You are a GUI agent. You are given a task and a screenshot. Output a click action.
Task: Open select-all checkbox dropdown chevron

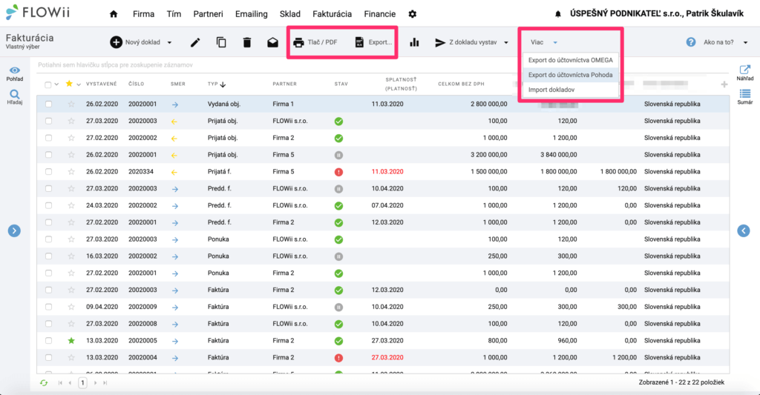pyautogui.click(x=56, y=84)
